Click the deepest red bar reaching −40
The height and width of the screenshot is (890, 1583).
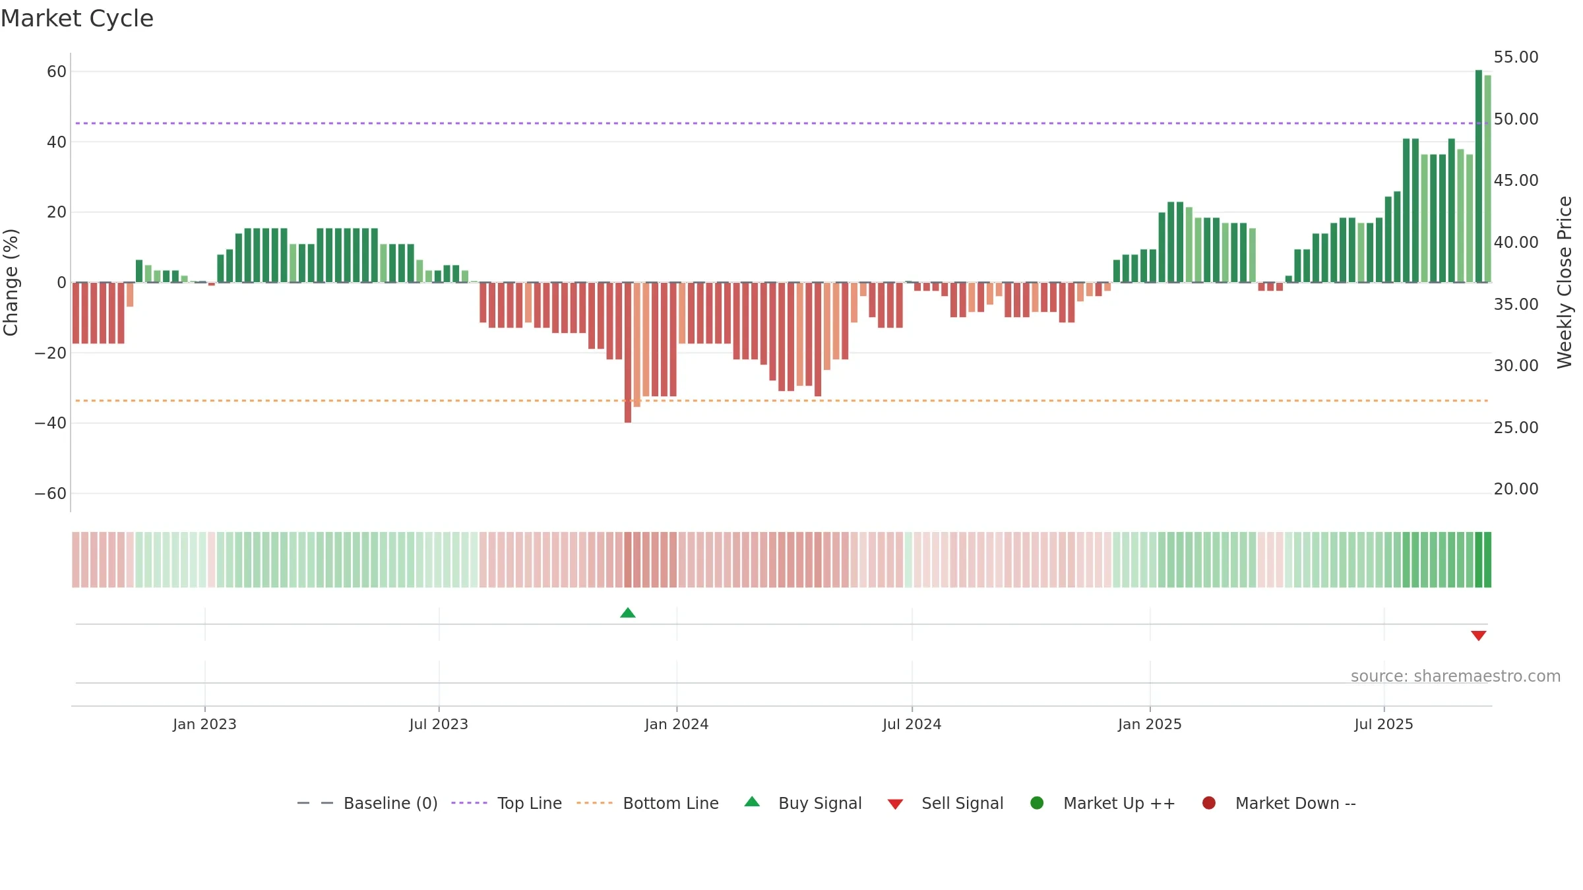coord(628,353)
